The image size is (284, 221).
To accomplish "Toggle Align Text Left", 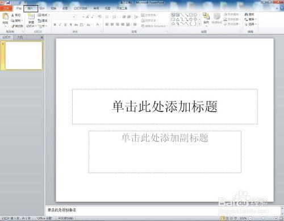I will coord(107,24).
